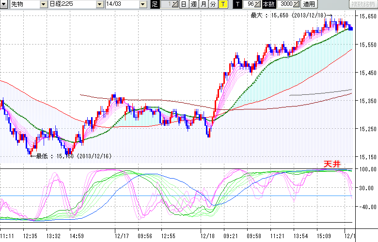This screenshot has height=242, width=378.
Task: Click the small arrow button at top-left corner
Action: pyautogui.click(x=4, y=4)
